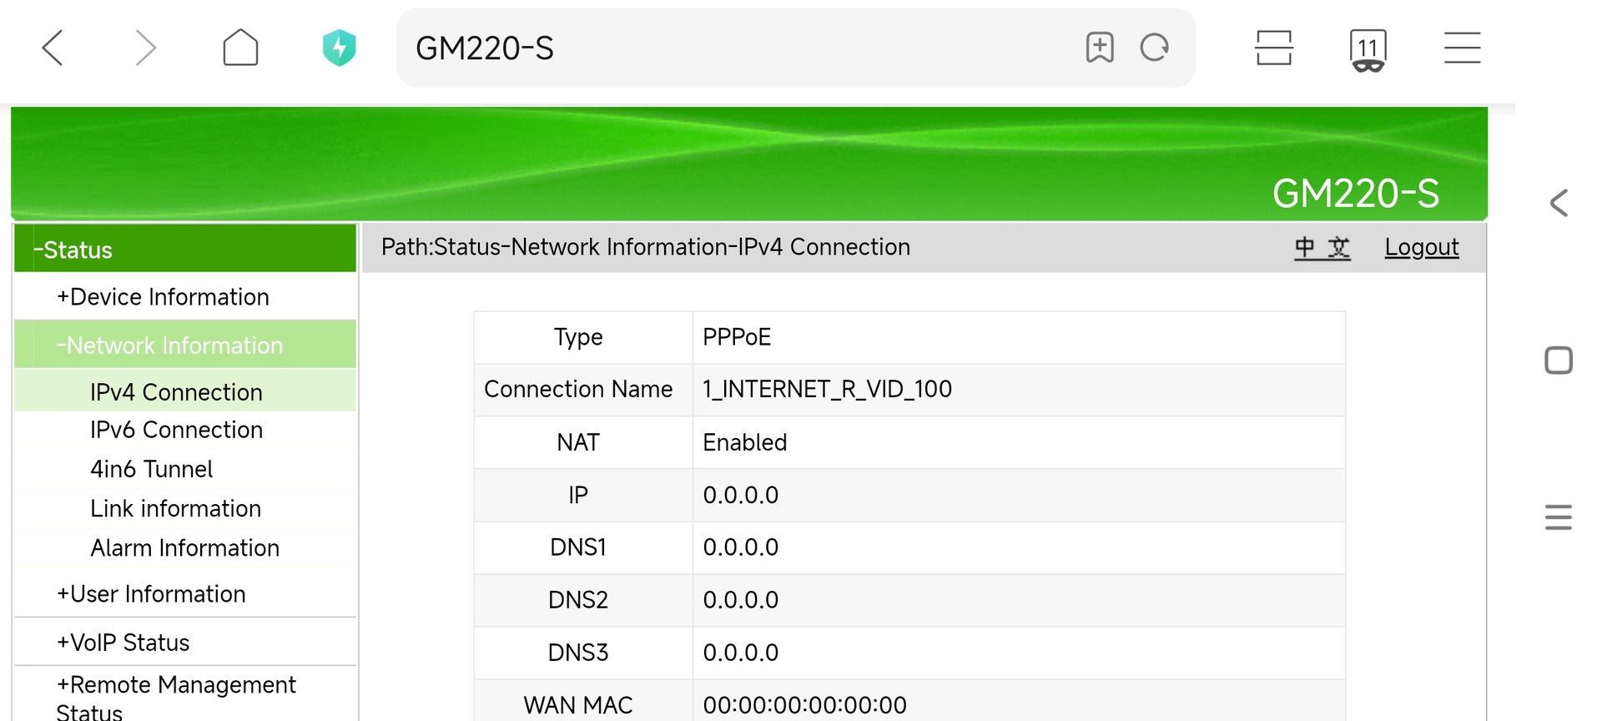Switch language to 中文

pyautogui.click(x=1322, y=247)
